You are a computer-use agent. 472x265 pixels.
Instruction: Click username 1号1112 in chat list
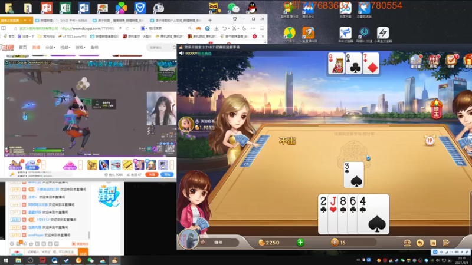point(42,220)
